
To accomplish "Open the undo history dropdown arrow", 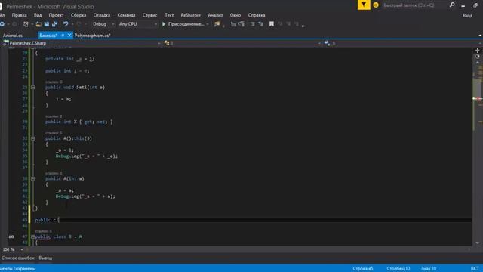I will [x=72, y=24].
